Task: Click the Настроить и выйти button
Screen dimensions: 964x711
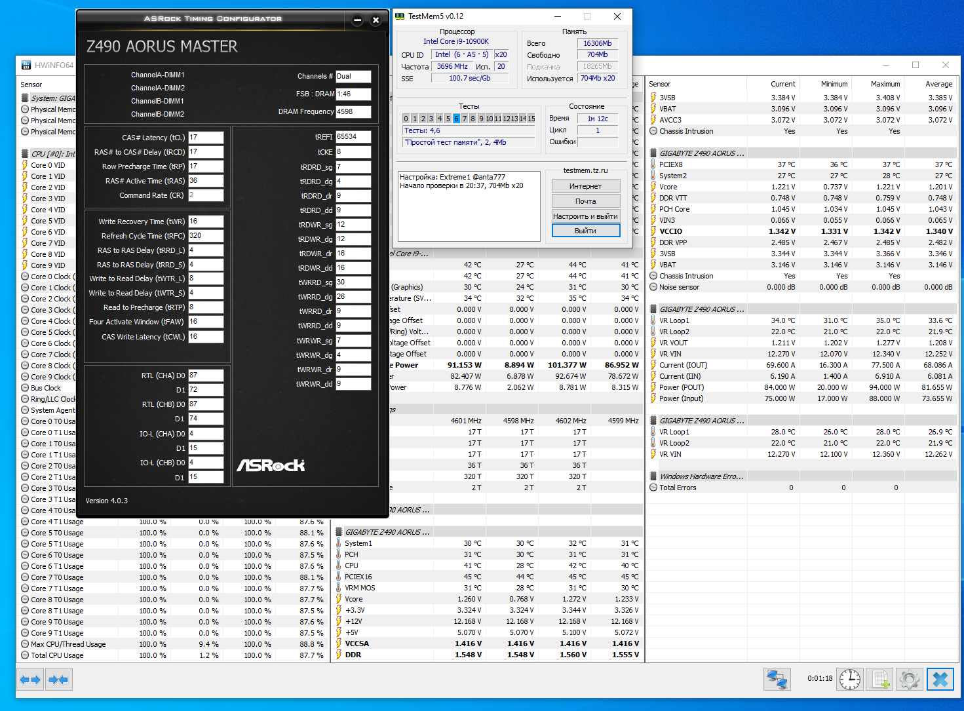Action: pyautogui.click(x=586, y=216)
